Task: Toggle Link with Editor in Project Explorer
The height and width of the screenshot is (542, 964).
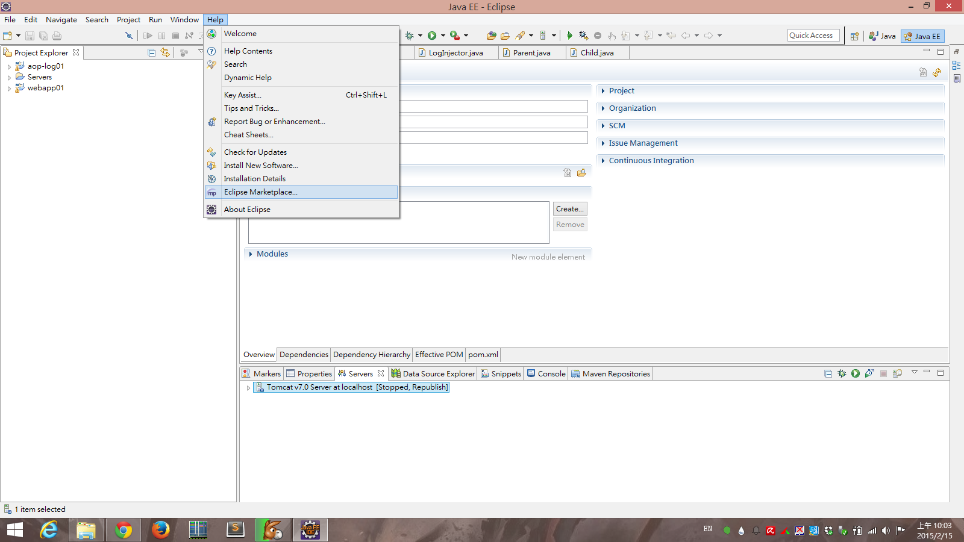Action: (x=165, y=53)
